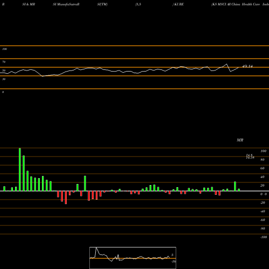Click the RSI axis label 70
Image resolution: width=269 pixels, height=269 pixels.
(x=4, y=62)
